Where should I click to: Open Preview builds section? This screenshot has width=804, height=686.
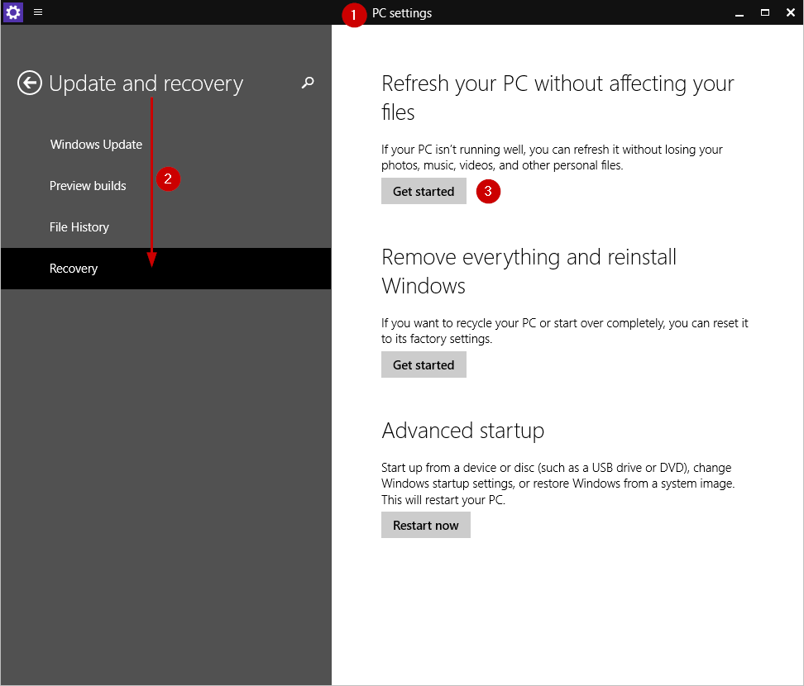(x=88, y=186)
